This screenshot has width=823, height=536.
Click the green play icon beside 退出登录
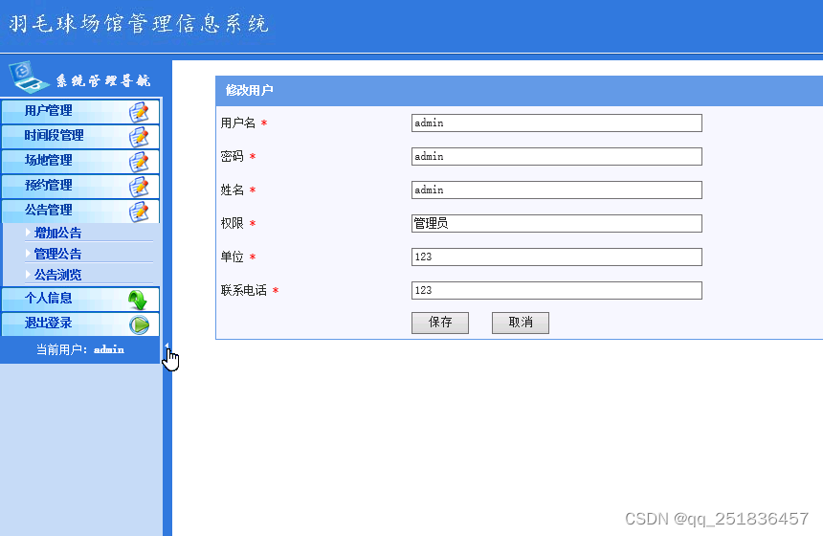coord(139,324)
